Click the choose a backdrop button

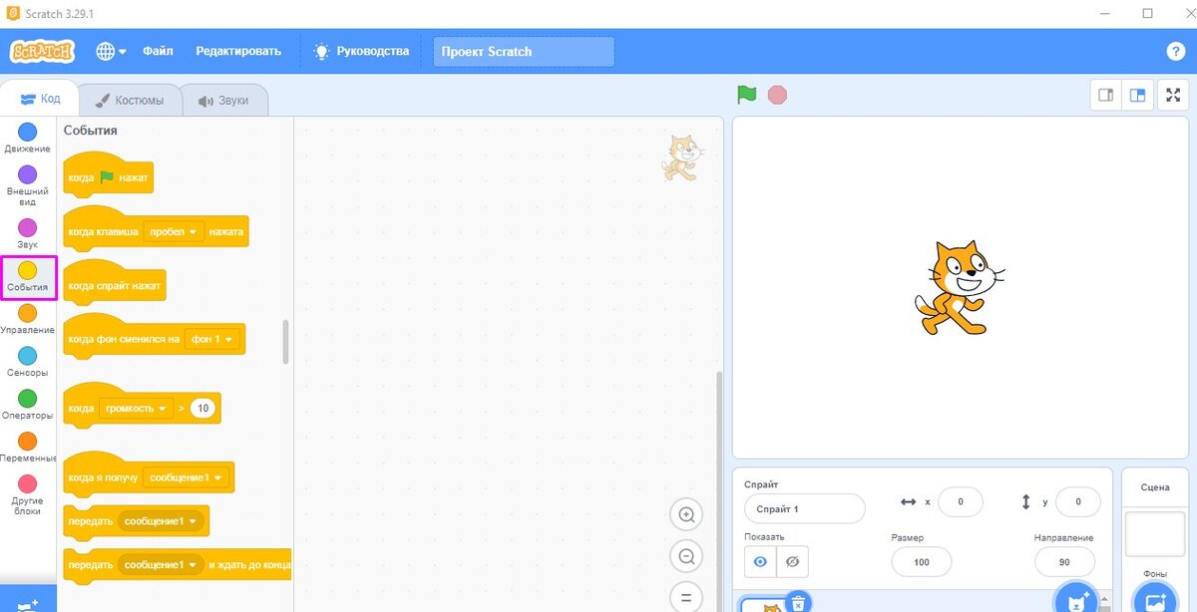coord(1155,600)
